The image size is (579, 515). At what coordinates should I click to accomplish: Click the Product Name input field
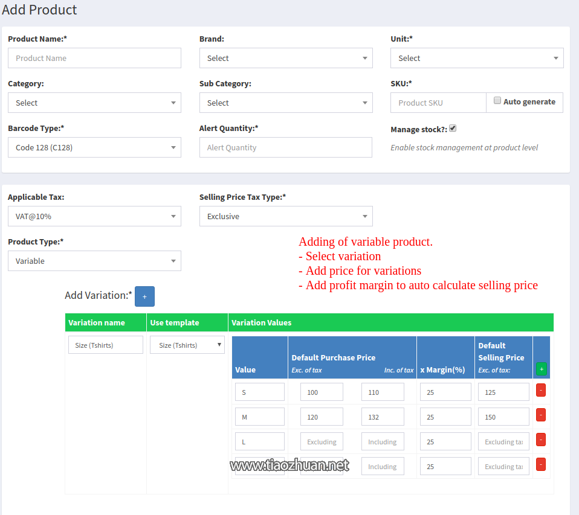(94, 58)
